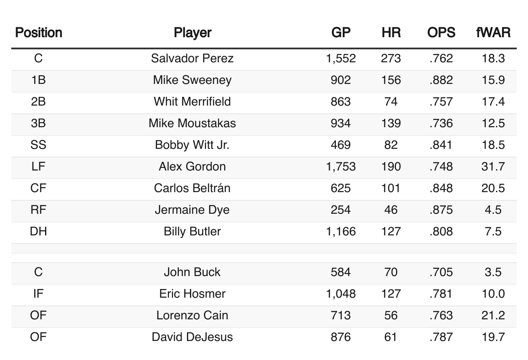Click Whit Merrifield in the table
Screen dimensions: 528x360
(192, 102)
